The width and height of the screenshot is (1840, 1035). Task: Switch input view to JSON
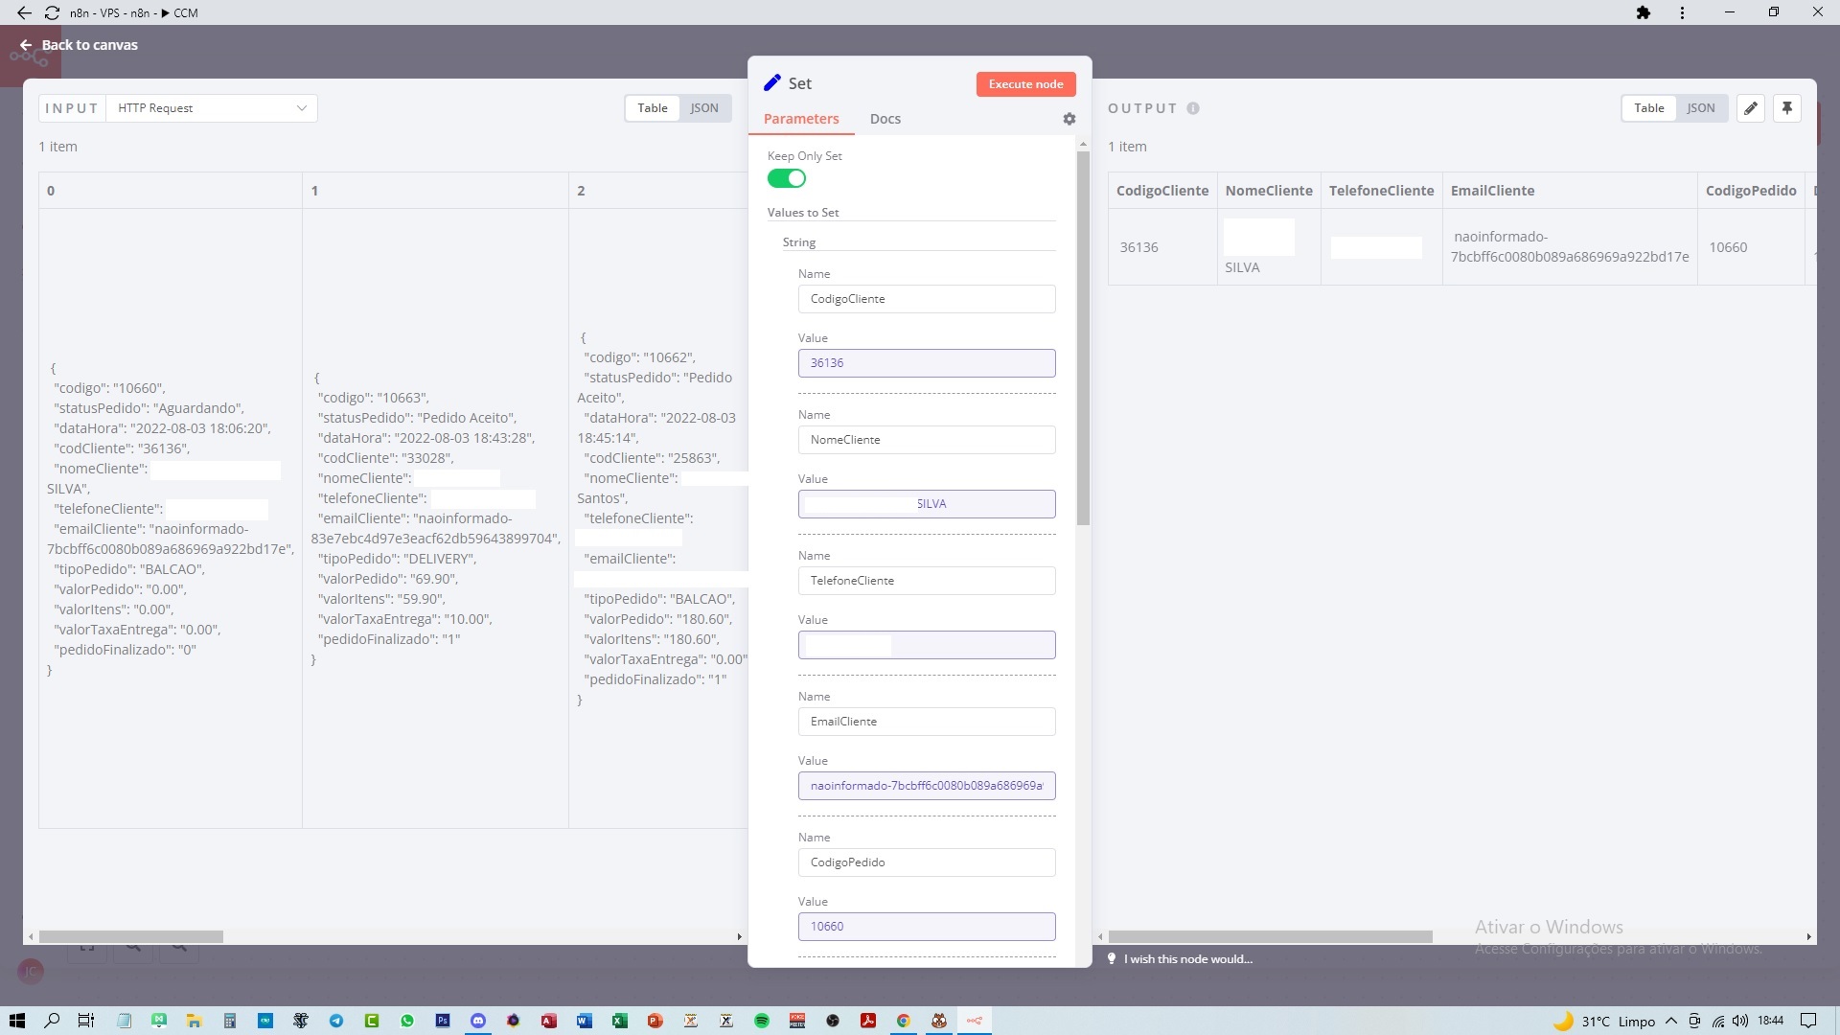pyautogui.click(x=704, y=108)
